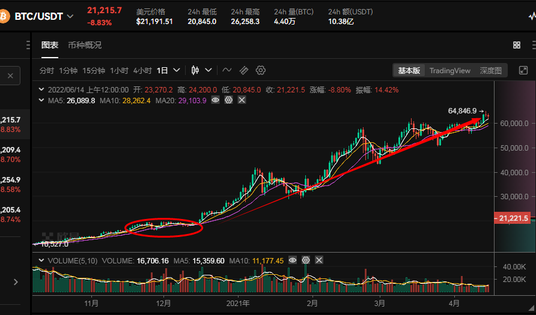536x315 pixels.
Task: Select the 15分钟 time interval
Action: point(94,70)
